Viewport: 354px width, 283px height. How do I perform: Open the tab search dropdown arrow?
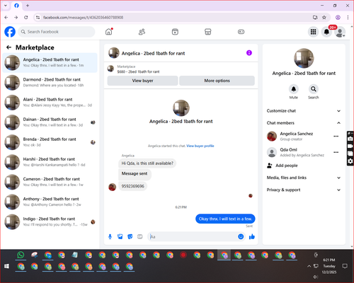tap(6, 6)
